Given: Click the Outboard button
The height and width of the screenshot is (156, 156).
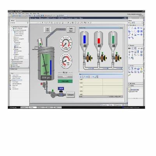Looking at the screenshot, I should (x=71, y=95).
